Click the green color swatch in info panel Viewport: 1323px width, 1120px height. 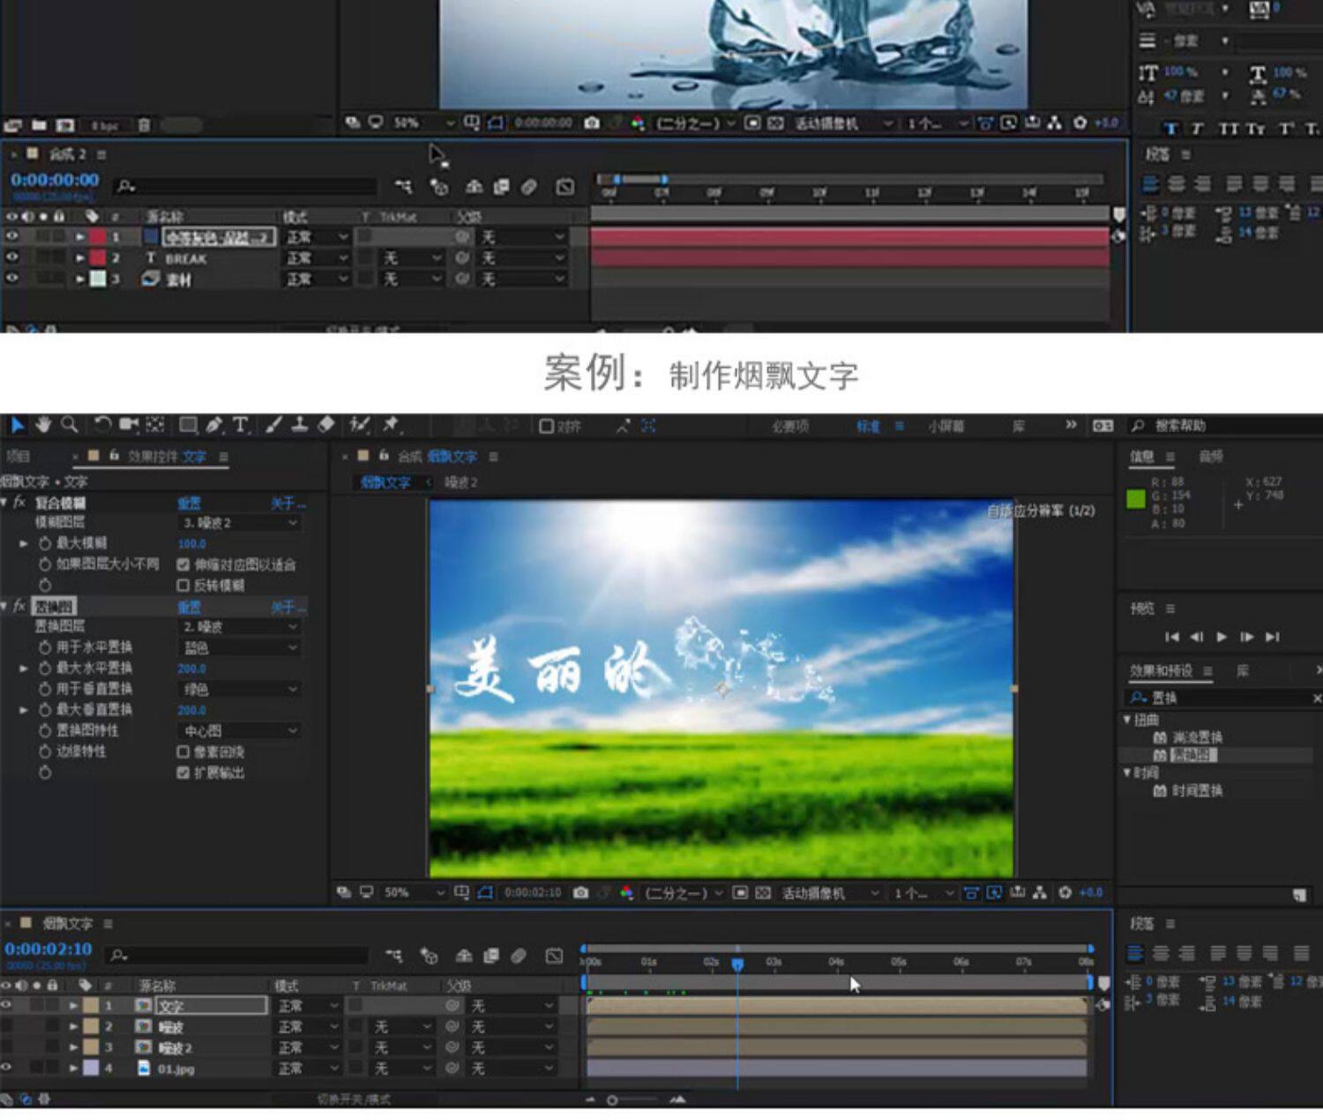click(1136, 499)
